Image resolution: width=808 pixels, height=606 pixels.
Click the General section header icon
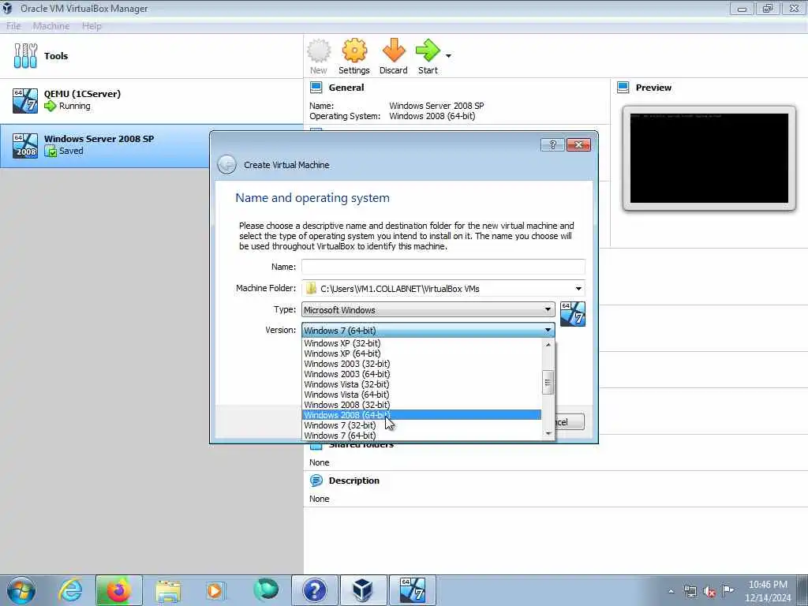[316, 88]
